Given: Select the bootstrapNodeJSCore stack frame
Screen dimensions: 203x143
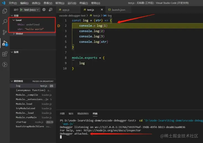Looking at the screenshot, I should (33, 126).
